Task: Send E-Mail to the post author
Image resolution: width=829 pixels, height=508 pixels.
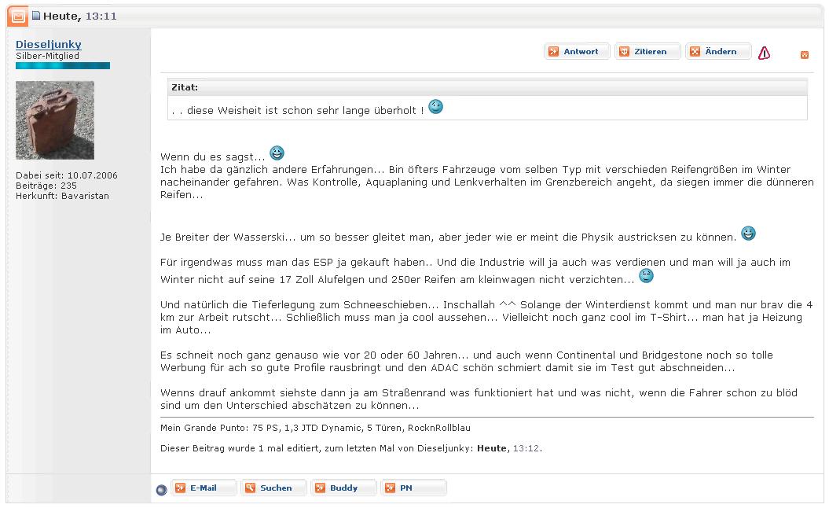Action: point(204,488)
